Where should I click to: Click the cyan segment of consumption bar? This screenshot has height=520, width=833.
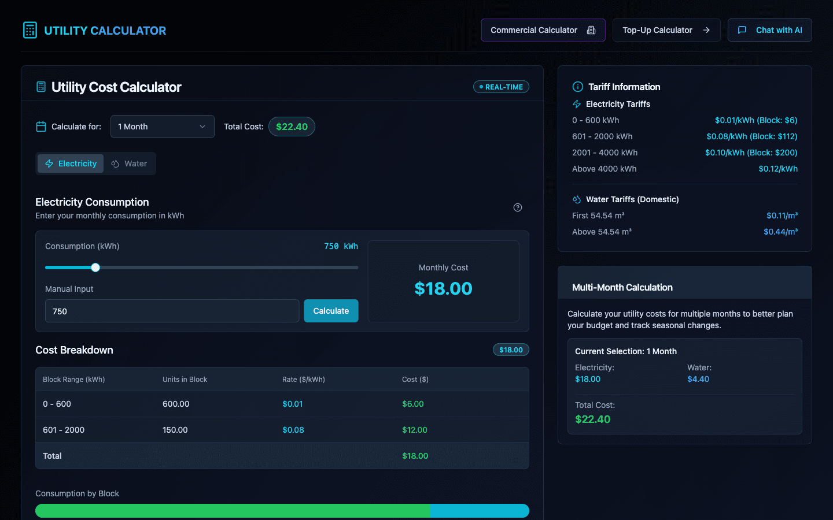(480, 511)
